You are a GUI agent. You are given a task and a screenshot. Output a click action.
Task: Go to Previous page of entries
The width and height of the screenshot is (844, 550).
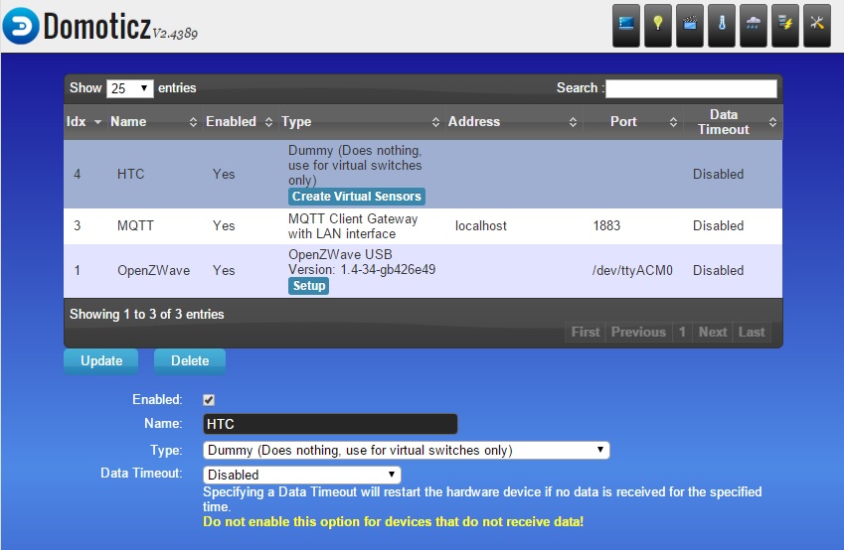pyautogui.click(x=638, y=332)
